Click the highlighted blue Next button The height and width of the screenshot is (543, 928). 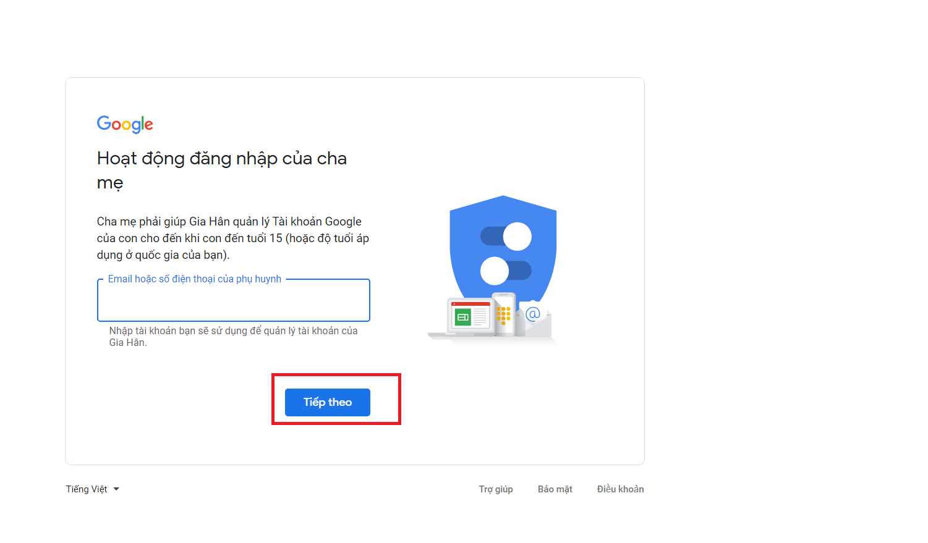[x=327, y=402]
